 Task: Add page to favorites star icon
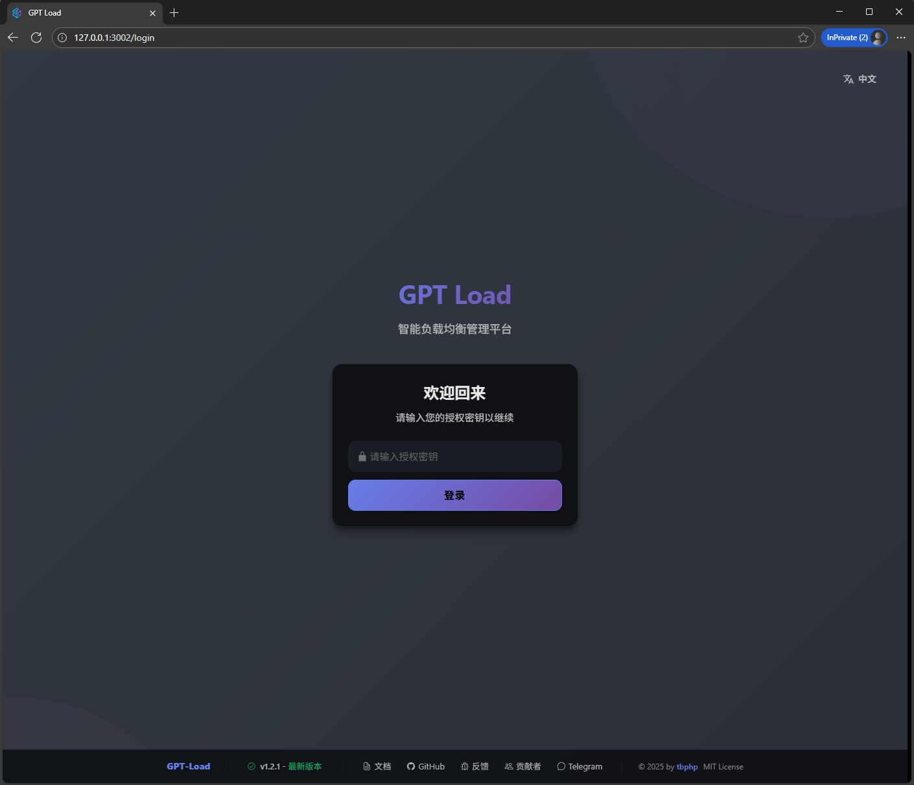point(803,38)
